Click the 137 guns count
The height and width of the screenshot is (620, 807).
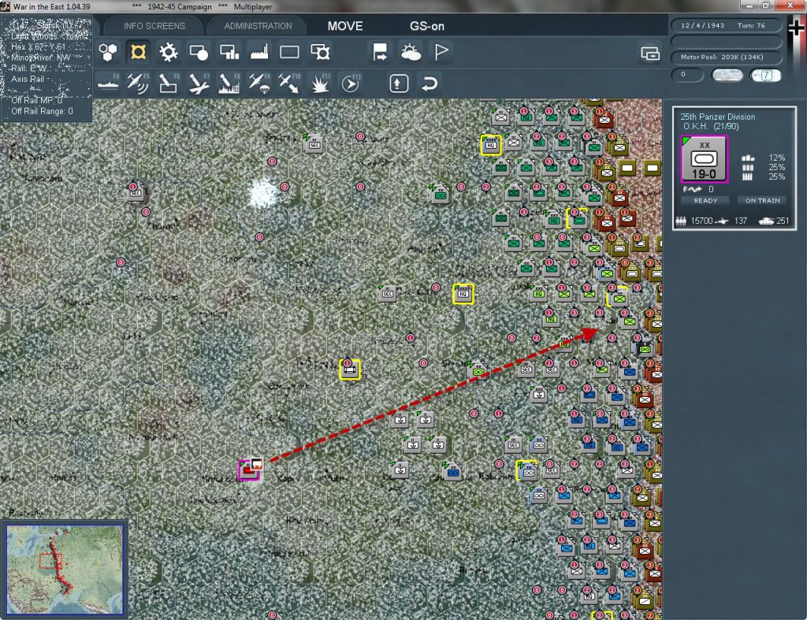coord(741,221)
